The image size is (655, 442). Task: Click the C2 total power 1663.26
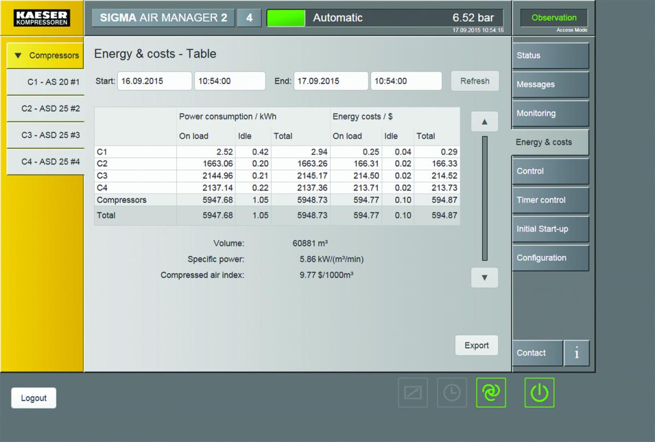pos(312,164)
